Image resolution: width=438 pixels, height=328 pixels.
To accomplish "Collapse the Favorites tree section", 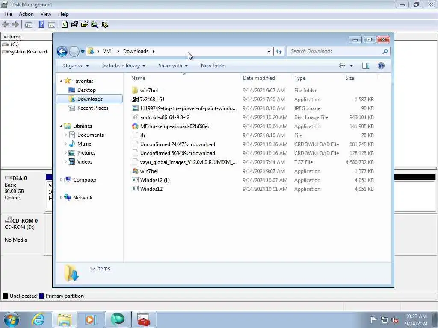I will pyautogui.click(x=61, y=81).
